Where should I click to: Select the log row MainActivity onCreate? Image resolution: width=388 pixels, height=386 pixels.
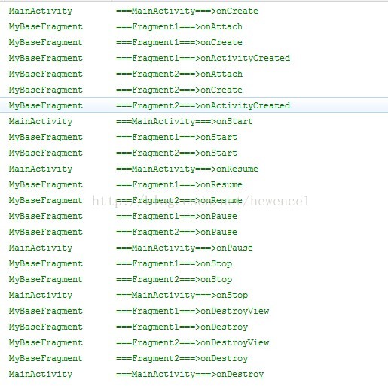[x=194, y=11]
